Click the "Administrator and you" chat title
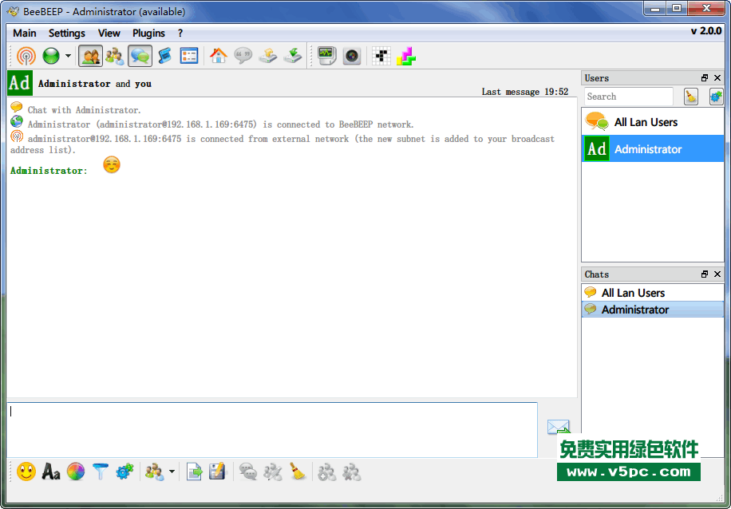The width and height of the screenshot is (731, 509). pos(95,84)
